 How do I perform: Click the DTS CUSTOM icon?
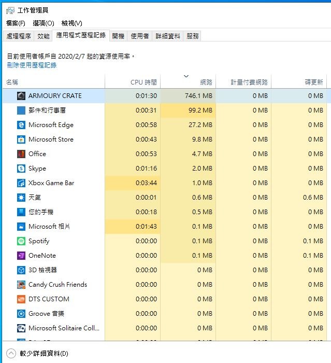[21, 299]
